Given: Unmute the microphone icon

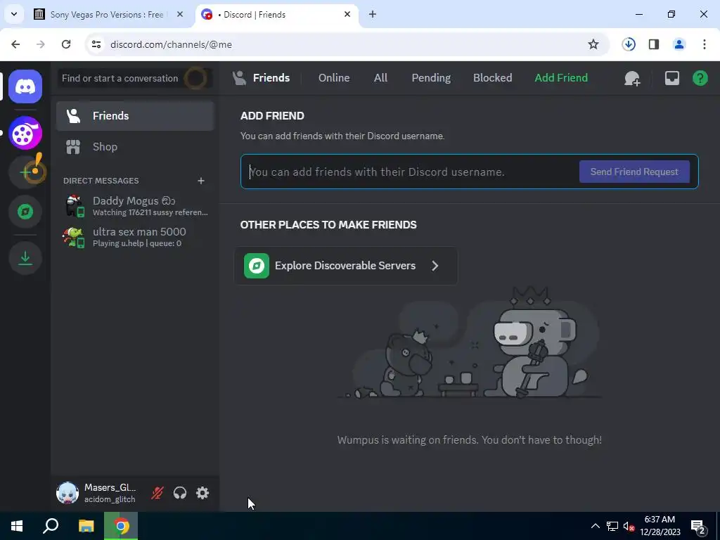Looking at the screenshot, I should [157, 493].
